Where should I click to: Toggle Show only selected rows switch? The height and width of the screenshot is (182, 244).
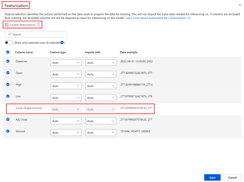point(9,42)
